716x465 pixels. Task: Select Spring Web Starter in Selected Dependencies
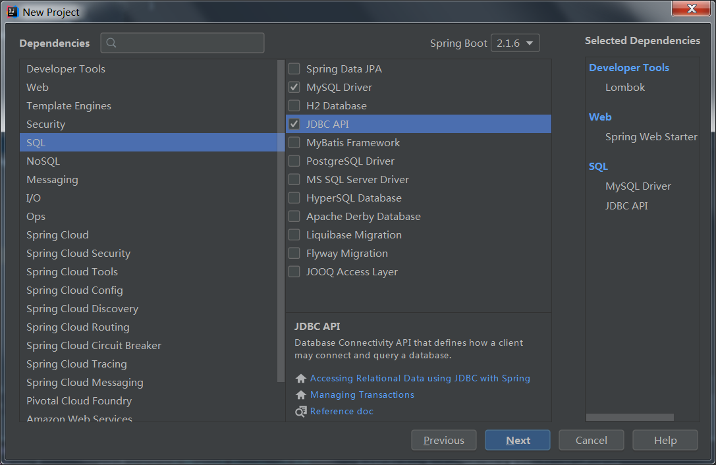pos(651,136)
